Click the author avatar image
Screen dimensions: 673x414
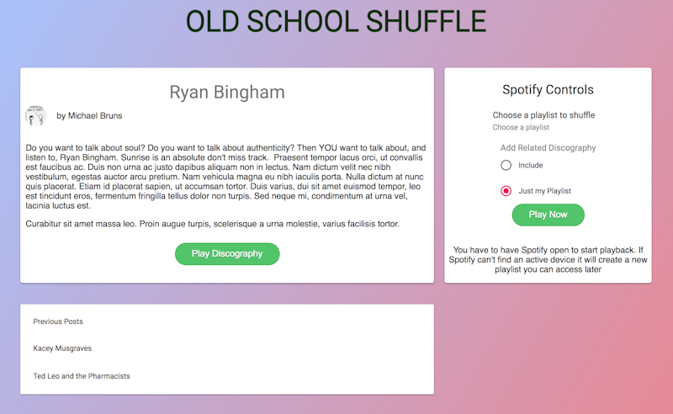(35, 116)
